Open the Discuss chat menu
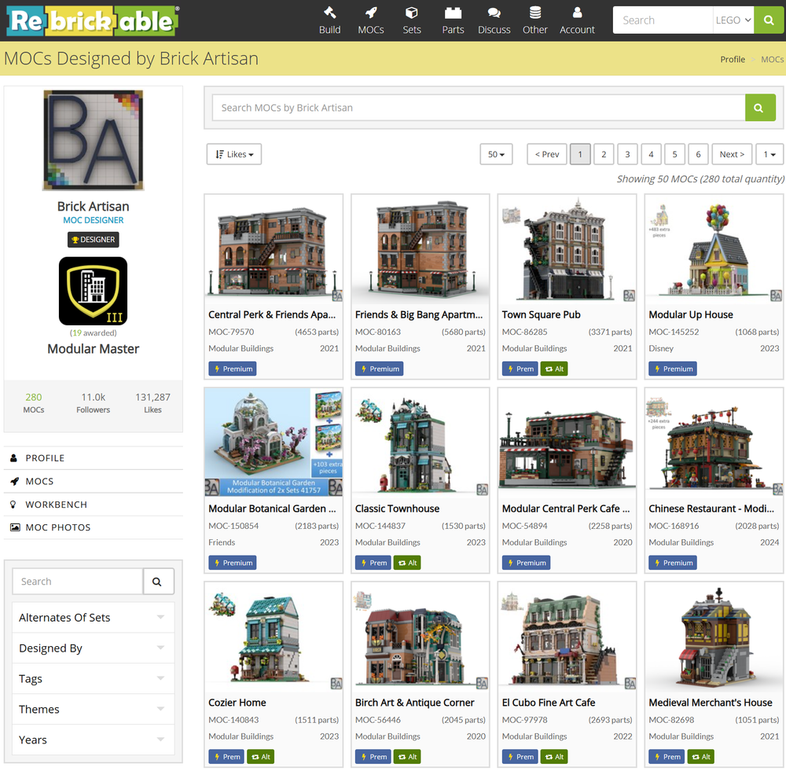This screenshot has width=786, height=771. click(494, 20)
